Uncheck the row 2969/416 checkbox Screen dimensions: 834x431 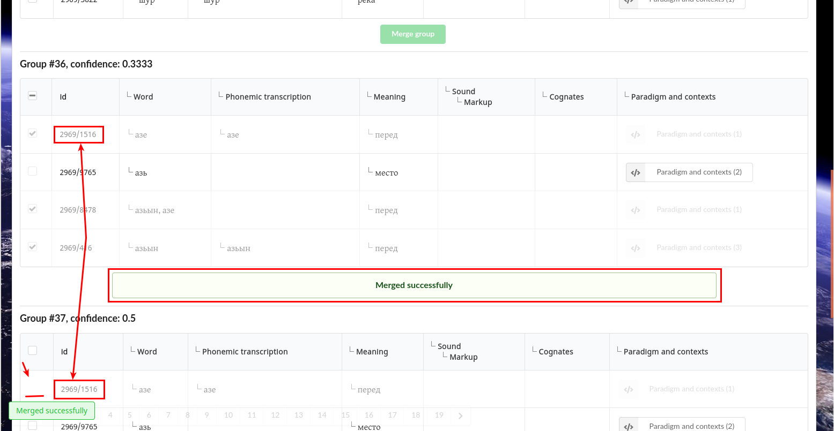coord(32,246)
